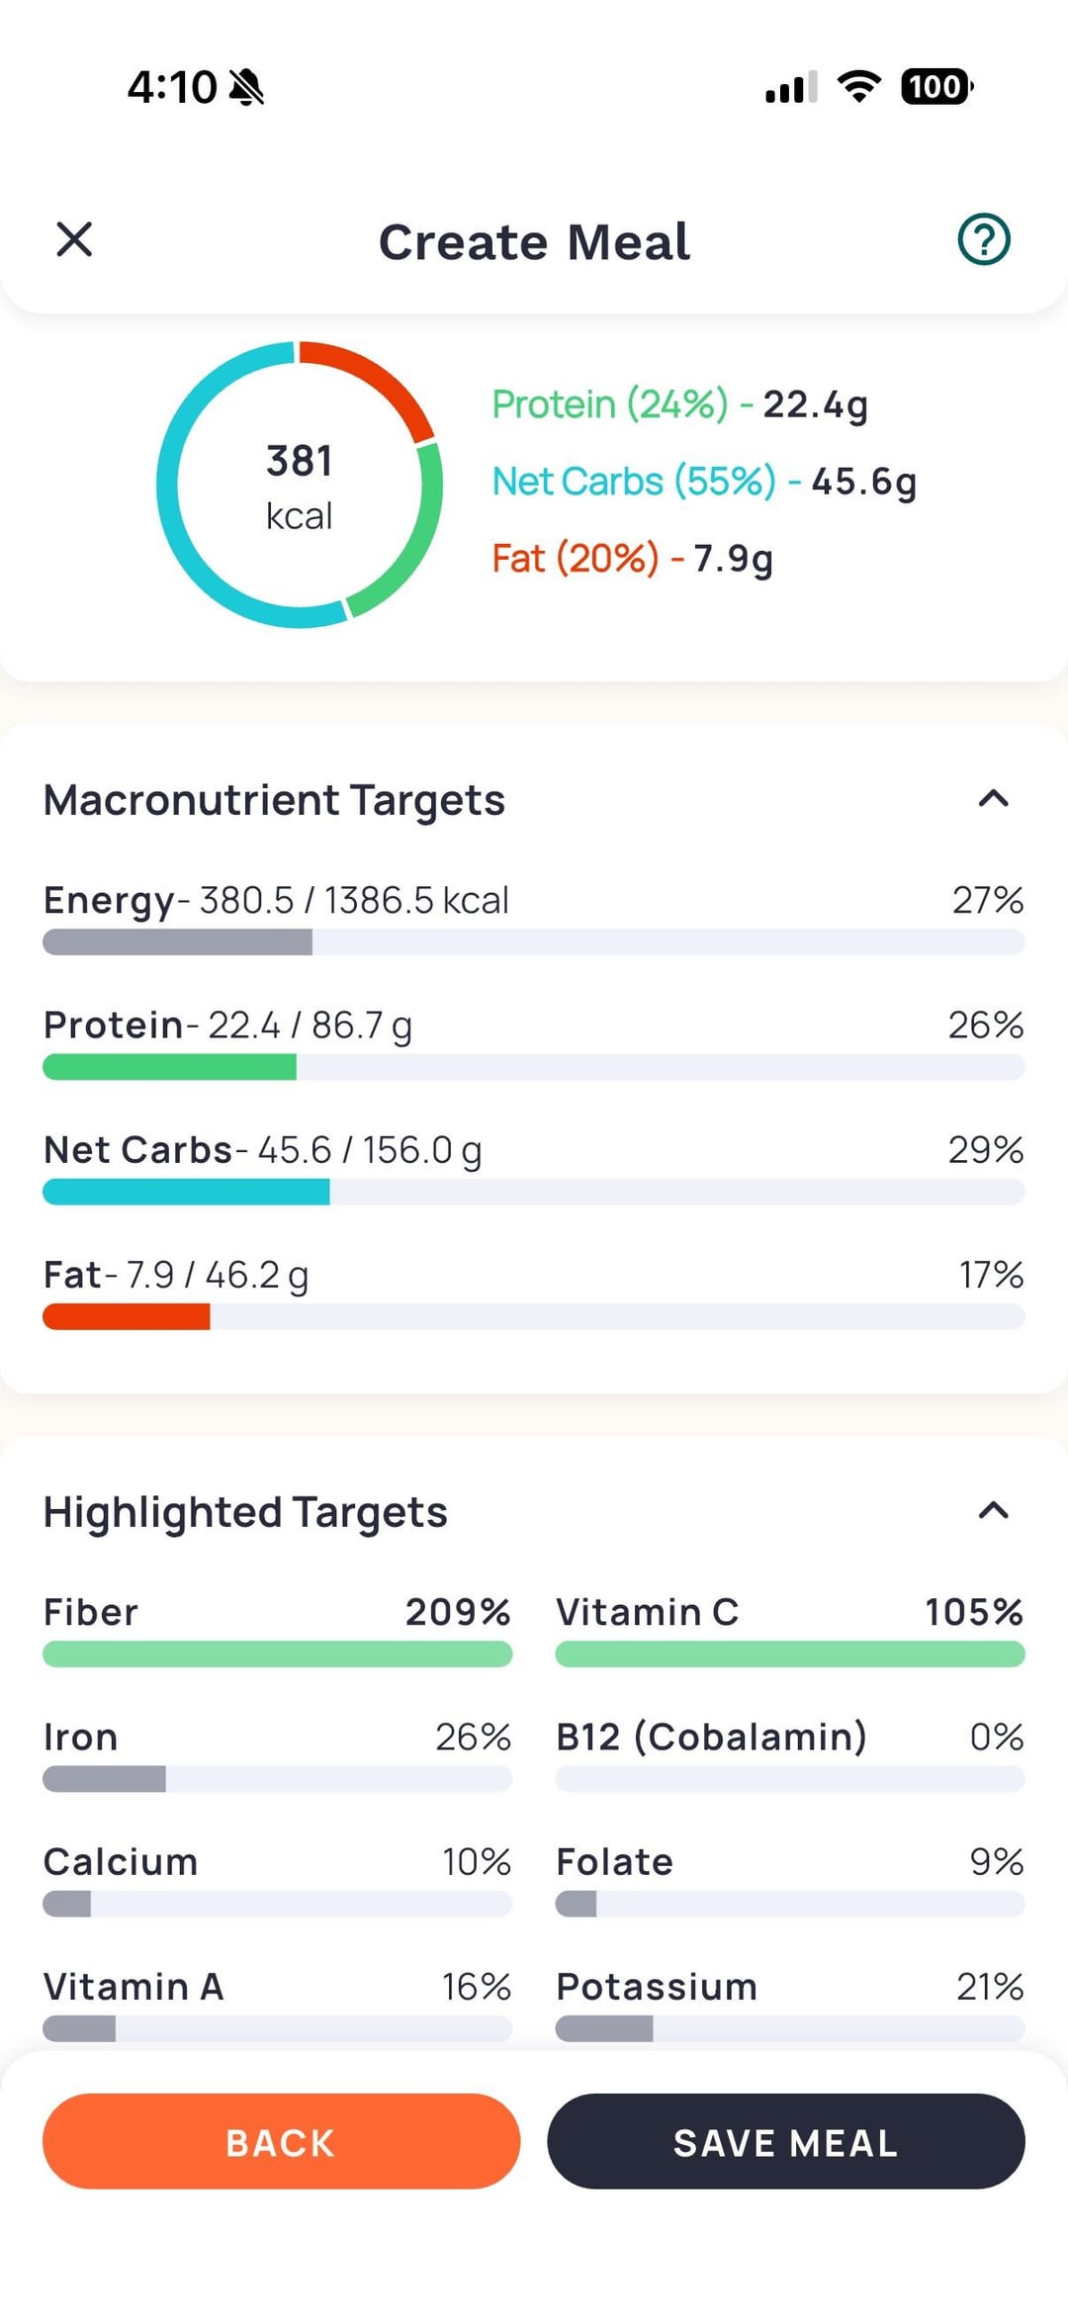Collapse the Highlighted Targets section
This screenshot has height=2322, width=1068.
coord(993,1510)
